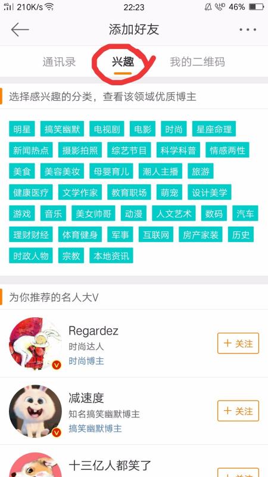Switch to the 通讯录 tab
Image resolution: width=268 pixels, height=477 pixels.
pyautogui.click(x=59, y=62)
